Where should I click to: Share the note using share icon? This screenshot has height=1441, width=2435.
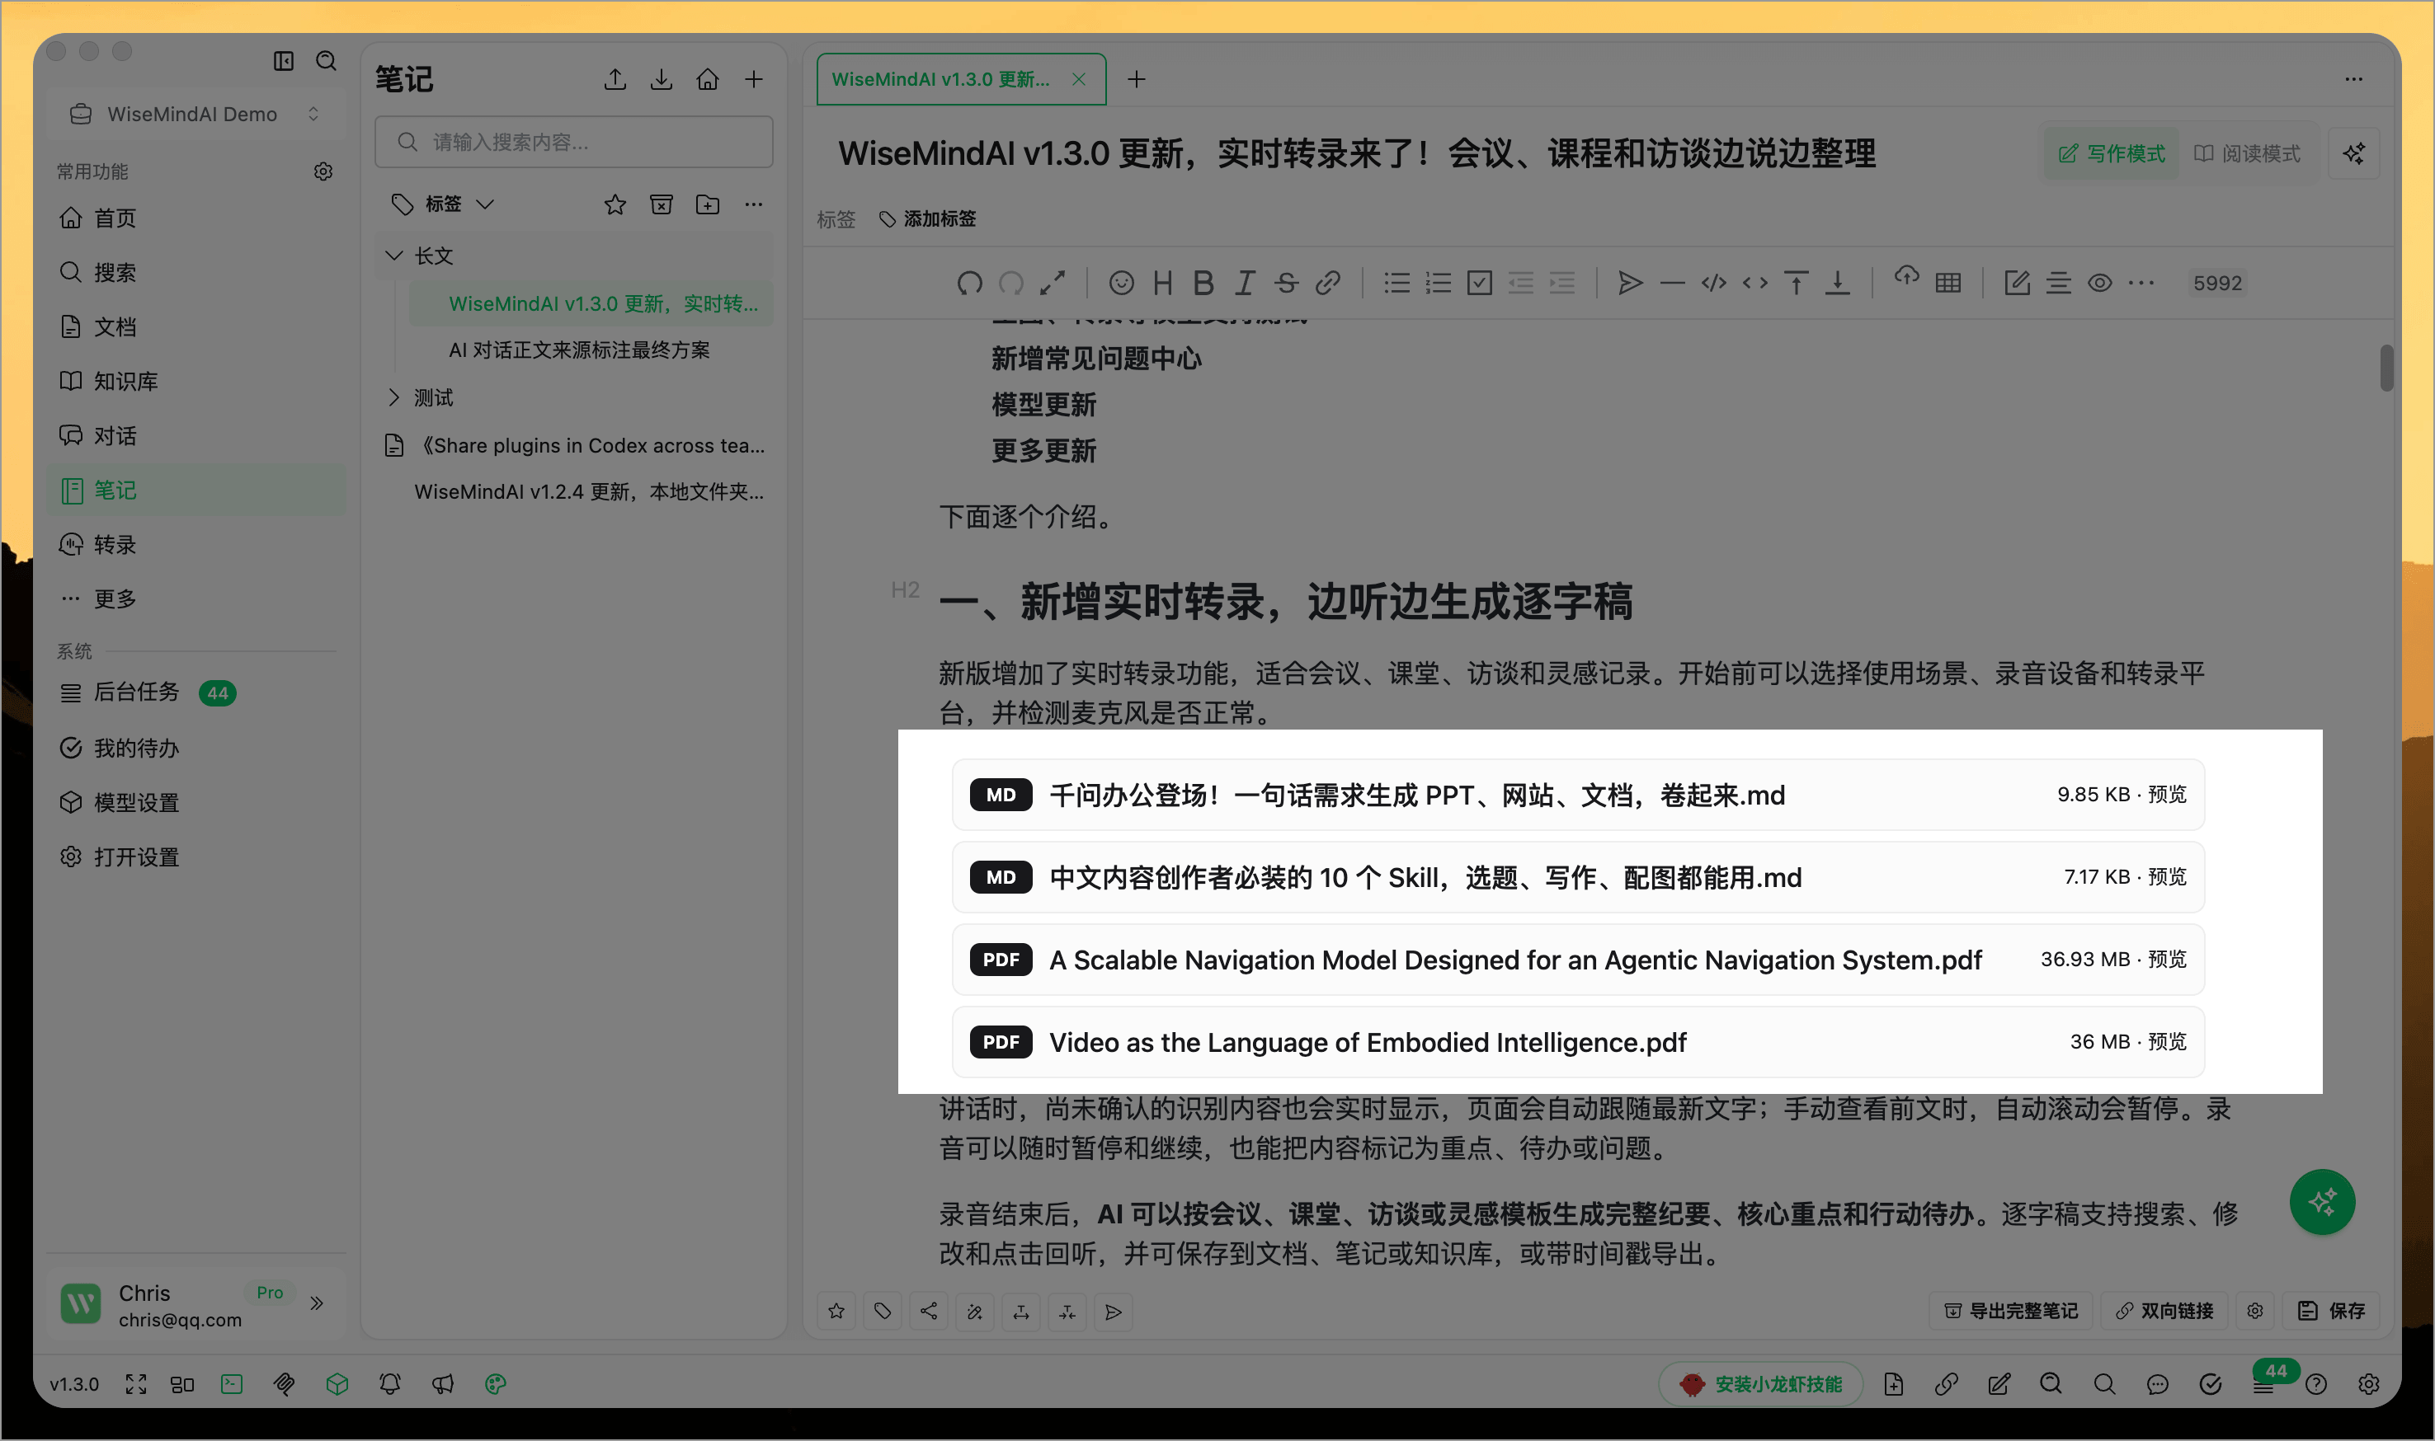point(929,1311)
